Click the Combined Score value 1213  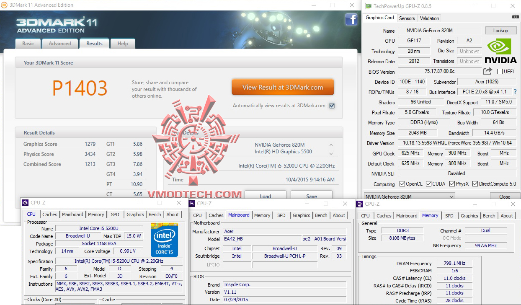click(x=90, y=164)
